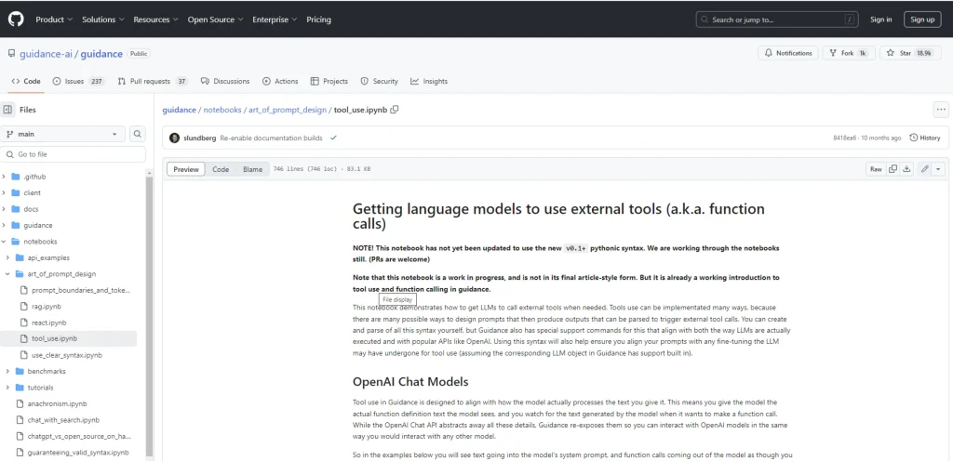The width and height of the screenshot is (953, 461).
Task: Open the three-dot more options button
Action: click(940, 110)
